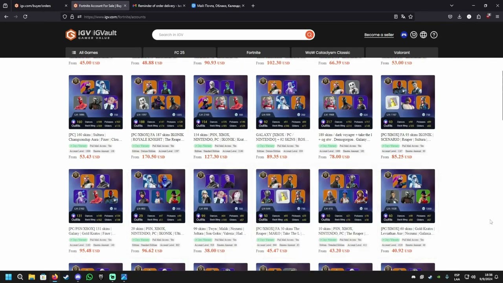The width and height of the screenshot is (503, 283).
Task: Open the Pocket save icon
Action: coord(450,17)
